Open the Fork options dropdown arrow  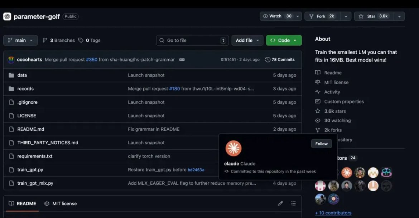coord(346,16)
